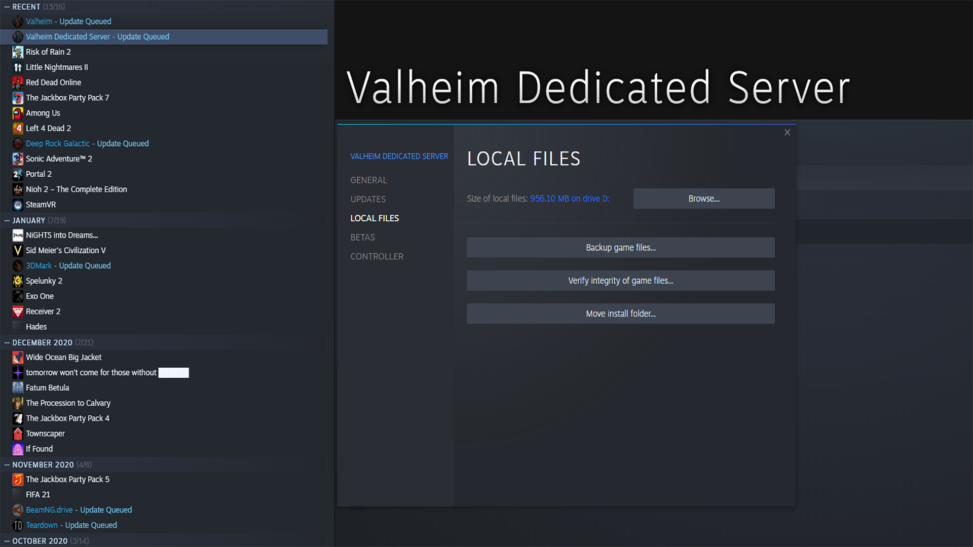Image resolution: width=973 pixels, height=547 pixels.
Task: Open Among Us via its sidebar icon
Action: click(x=18, y=113)
